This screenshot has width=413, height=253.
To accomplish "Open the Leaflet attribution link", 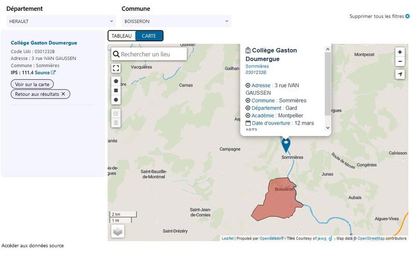I will pyautogui.click(x=227, y=238).
